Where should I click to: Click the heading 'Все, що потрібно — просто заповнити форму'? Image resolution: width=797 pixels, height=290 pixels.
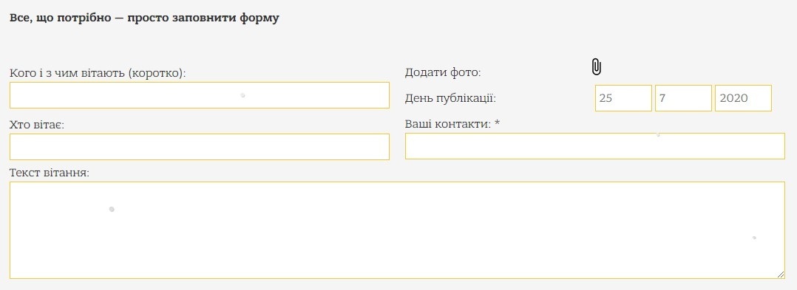coord(144,18)
